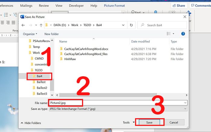
Task: Sort by Name column header
Action: pyautogui.click(x=63, y=42)
